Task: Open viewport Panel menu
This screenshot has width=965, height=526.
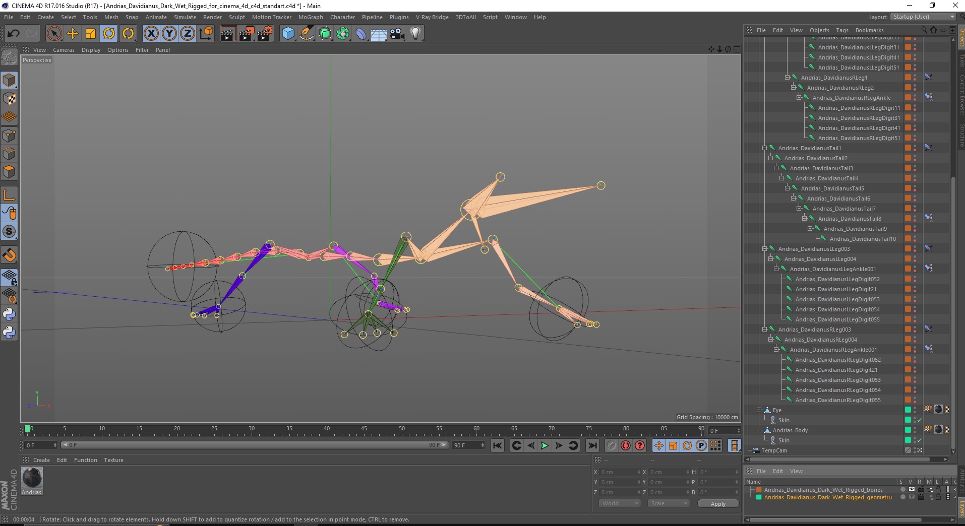Action: coord(162,50)
